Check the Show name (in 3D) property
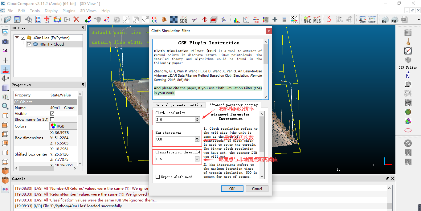This screenshot has height=211, width=421. (x=52, y=120)
